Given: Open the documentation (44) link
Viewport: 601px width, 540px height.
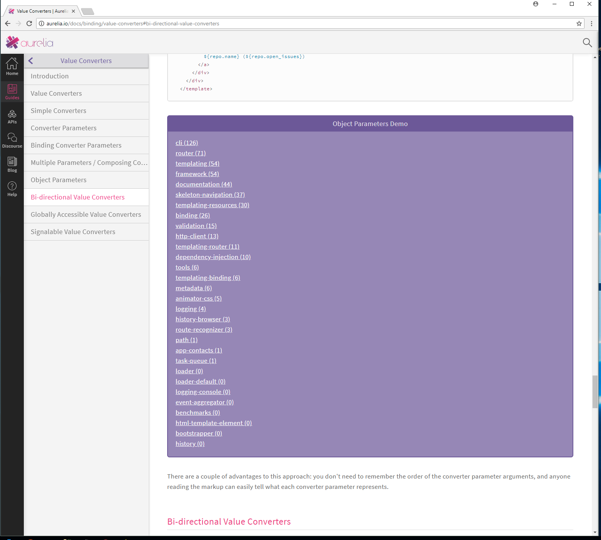Looking at the screenshot, I should click(204, 184).
